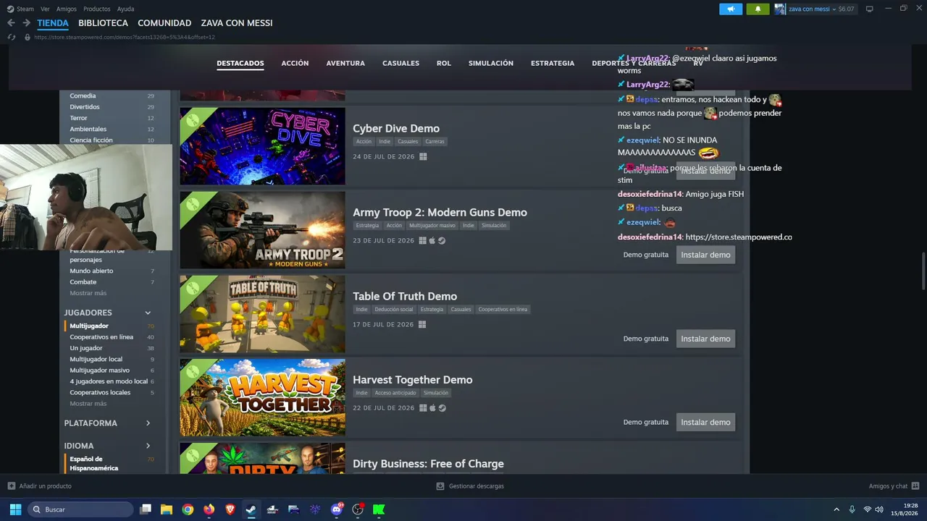Install the Harvest Together demo
This screenshot has height=521, width=927.
pos(705,422)
